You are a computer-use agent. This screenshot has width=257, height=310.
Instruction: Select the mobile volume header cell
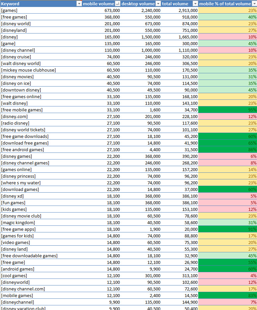click(x=101, y=4)
